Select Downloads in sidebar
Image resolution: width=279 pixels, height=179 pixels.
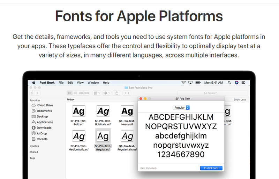pyautogui.click(x=42, y=127)
